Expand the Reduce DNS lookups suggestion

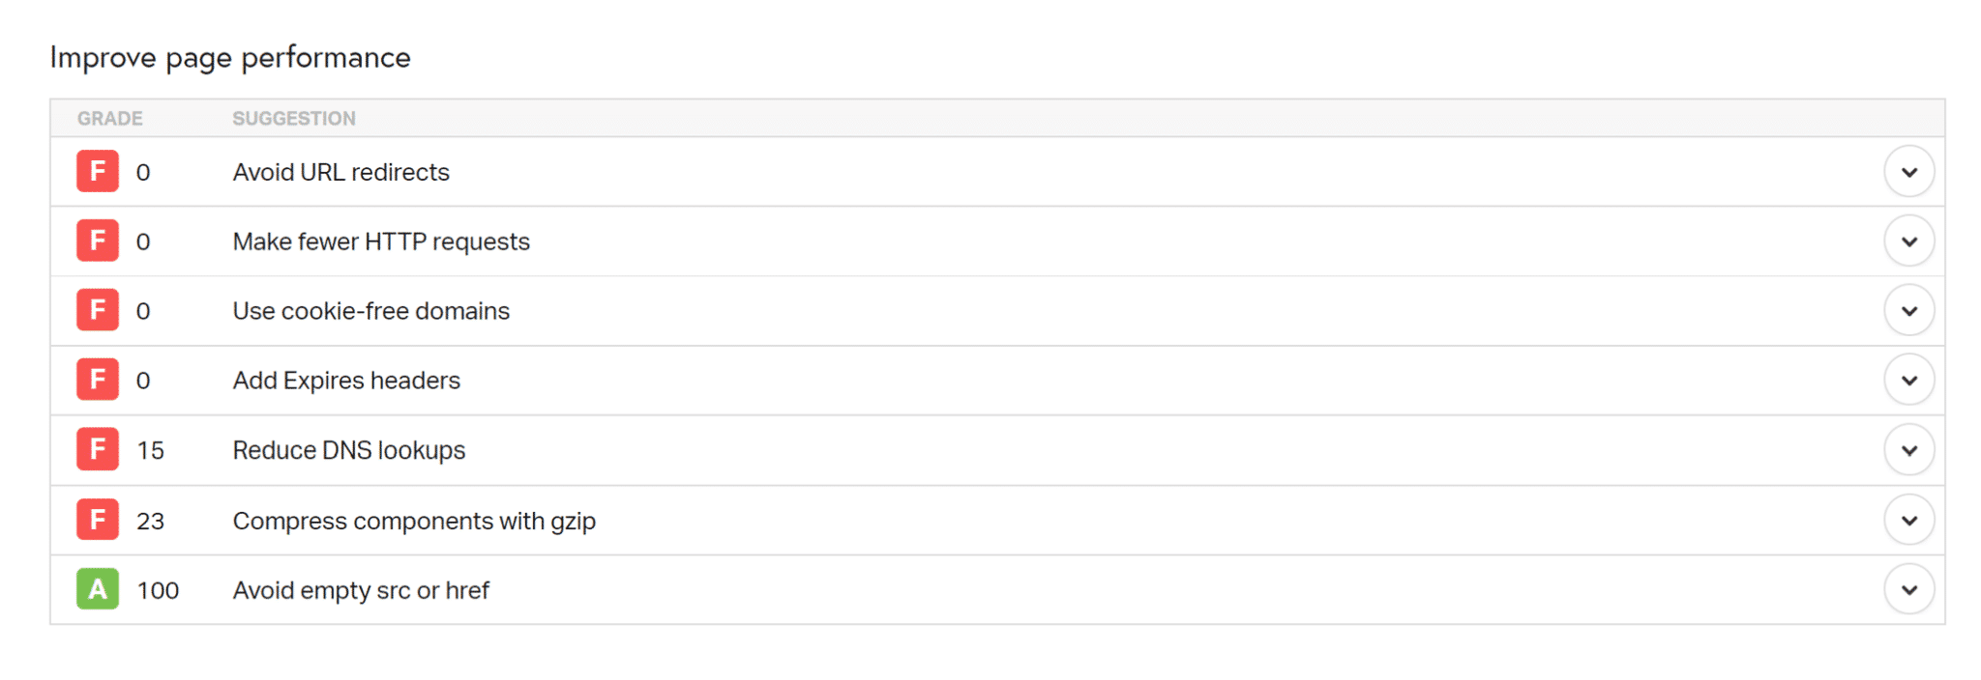pyautogui.click(x=1908, y=449)
